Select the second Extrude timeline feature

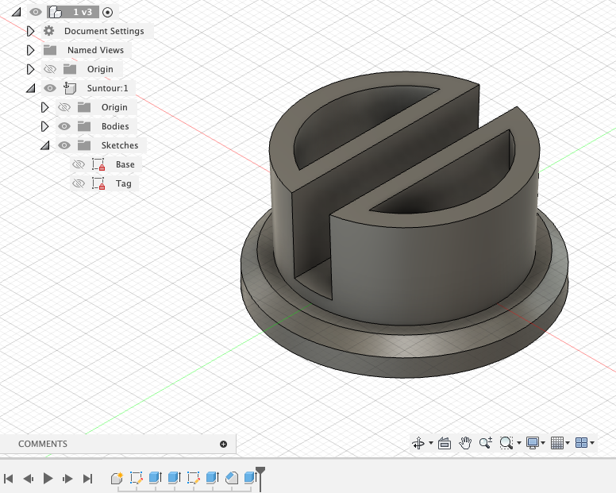click(x=174, y=478)
